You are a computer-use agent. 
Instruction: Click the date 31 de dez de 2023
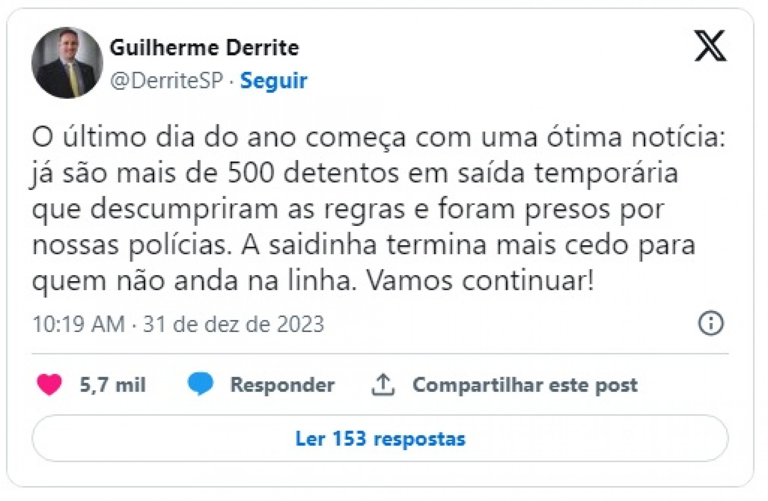tap(234, 324)
